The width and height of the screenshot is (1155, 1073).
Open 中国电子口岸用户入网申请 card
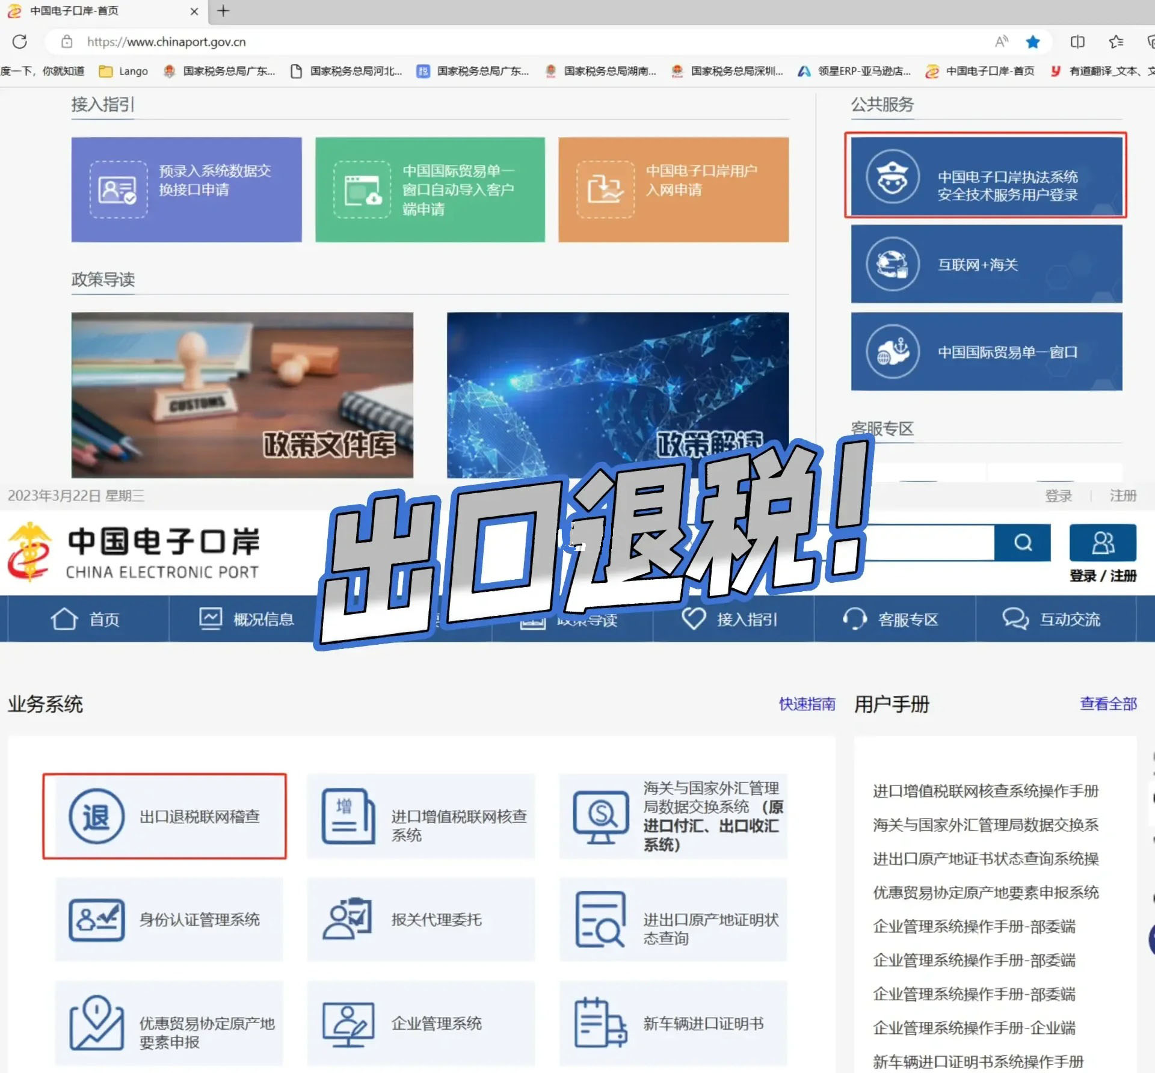(x=673, y=189)
